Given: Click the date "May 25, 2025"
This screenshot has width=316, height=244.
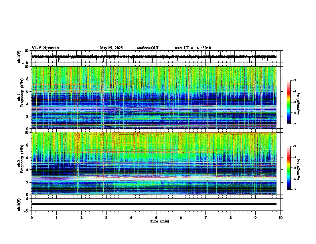Looking at the screenshot, I should tap(111, 48).
